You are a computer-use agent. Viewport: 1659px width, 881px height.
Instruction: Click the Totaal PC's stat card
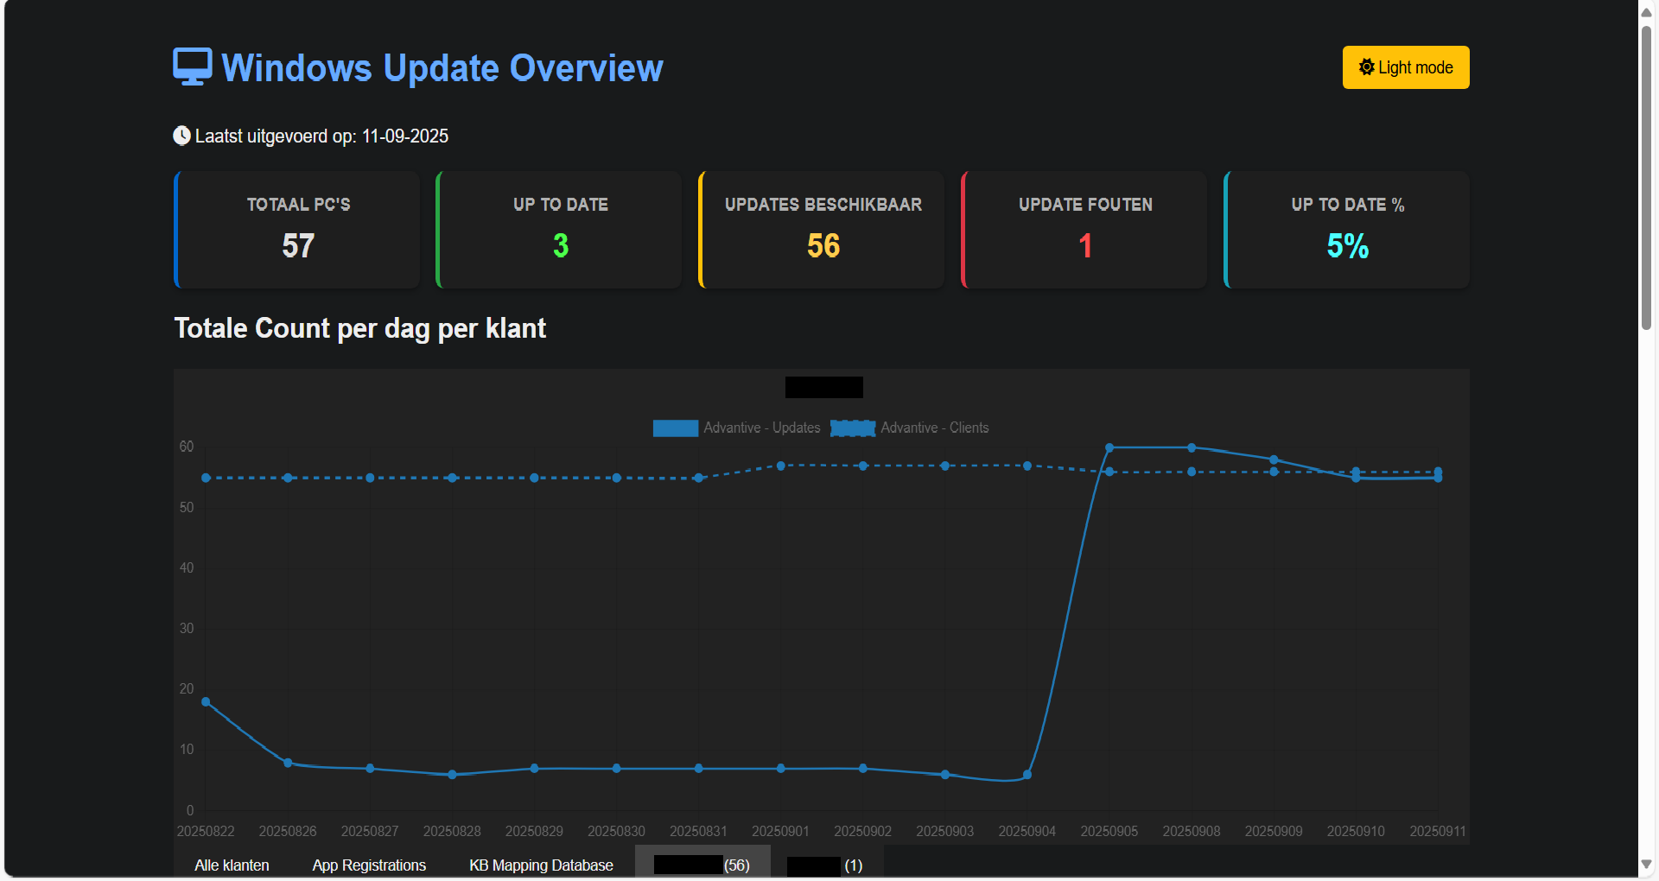297,230
